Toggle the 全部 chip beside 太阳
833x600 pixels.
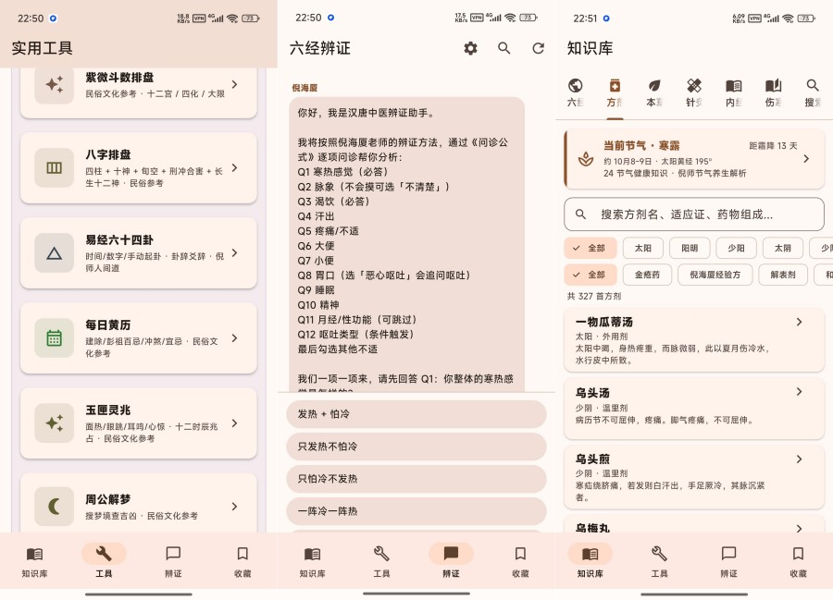pos(591,248)
